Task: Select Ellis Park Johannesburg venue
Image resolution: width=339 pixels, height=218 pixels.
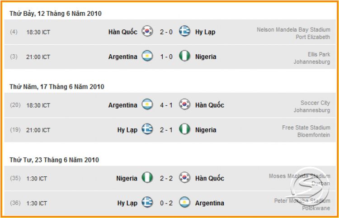Action: click(312, 58)
